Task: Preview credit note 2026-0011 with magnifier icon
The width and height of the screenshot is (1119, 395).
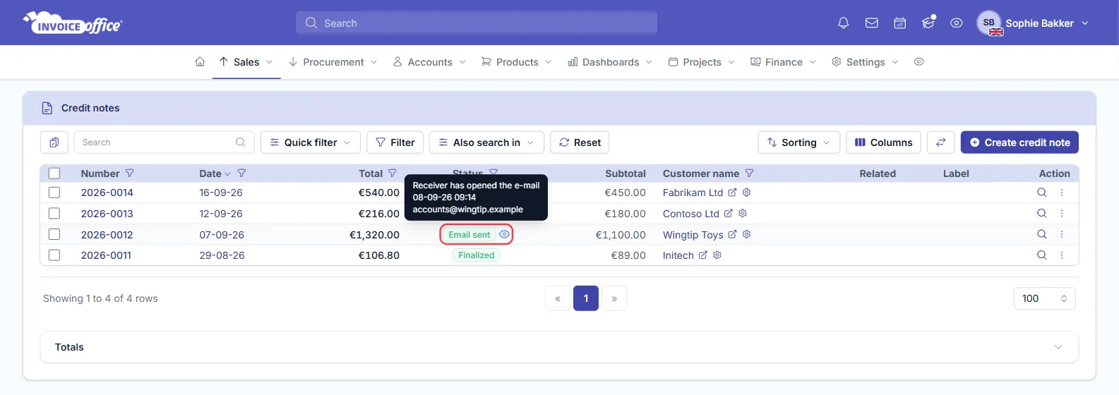Action: [1041, 255]
